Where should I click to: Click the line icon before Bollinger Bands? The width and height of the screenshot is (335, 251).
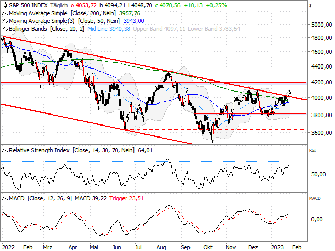[x=5, y=29]
